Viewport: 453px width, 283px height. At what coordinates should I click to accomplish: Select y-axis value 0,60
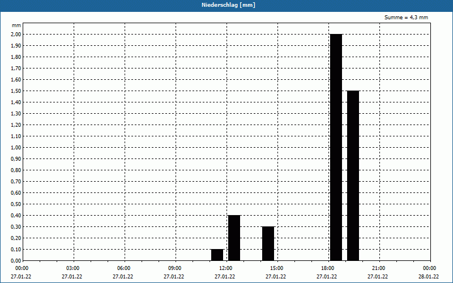[x=16, y=193]
